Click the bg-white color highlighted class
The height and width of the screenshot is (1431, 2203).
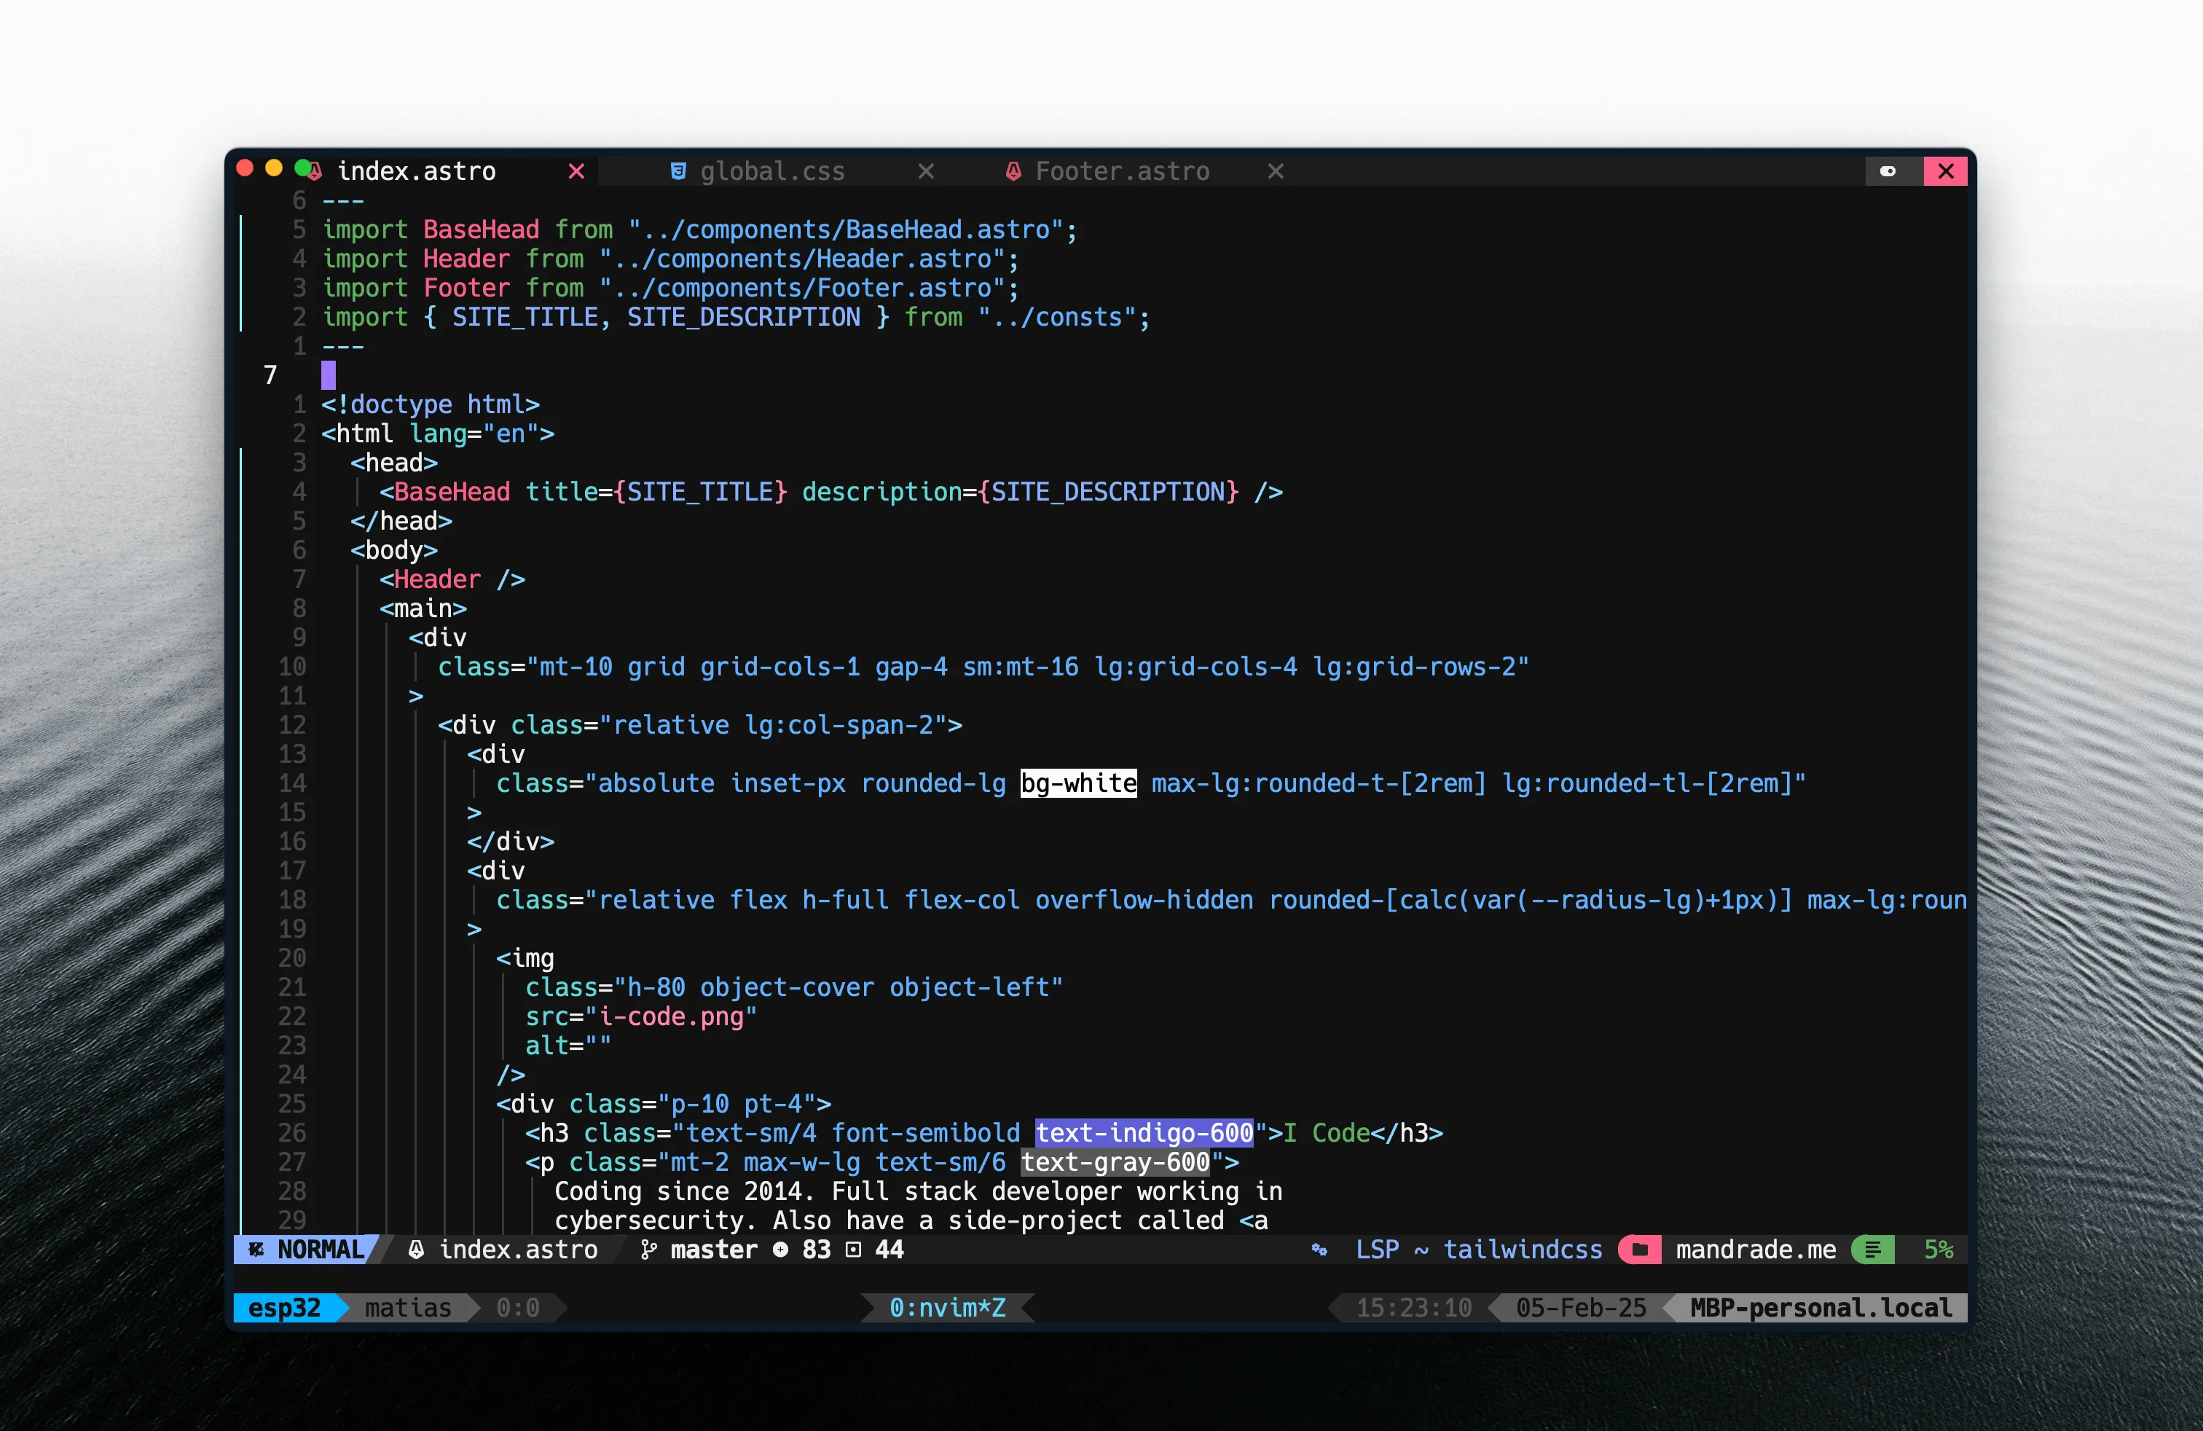click(x=1078, y=783)
